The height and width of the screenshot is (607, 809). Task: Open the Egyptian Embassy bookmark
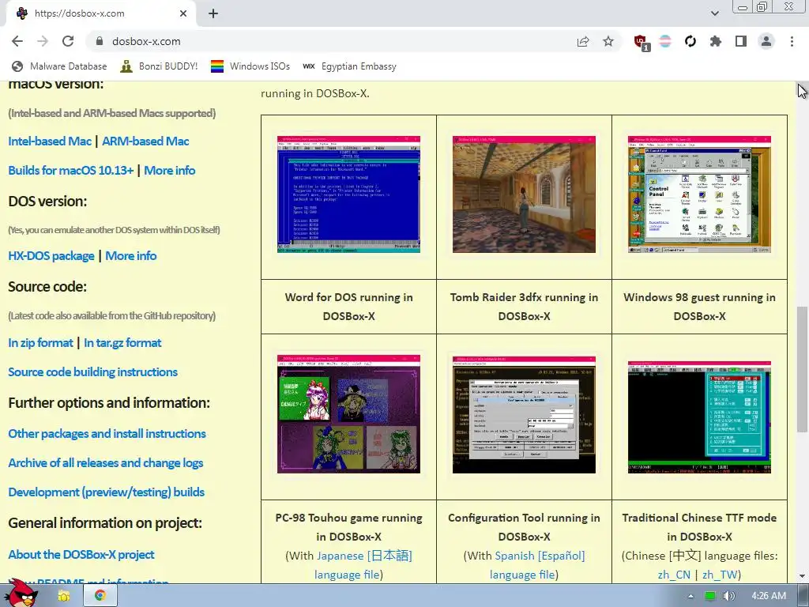point(350,66)
